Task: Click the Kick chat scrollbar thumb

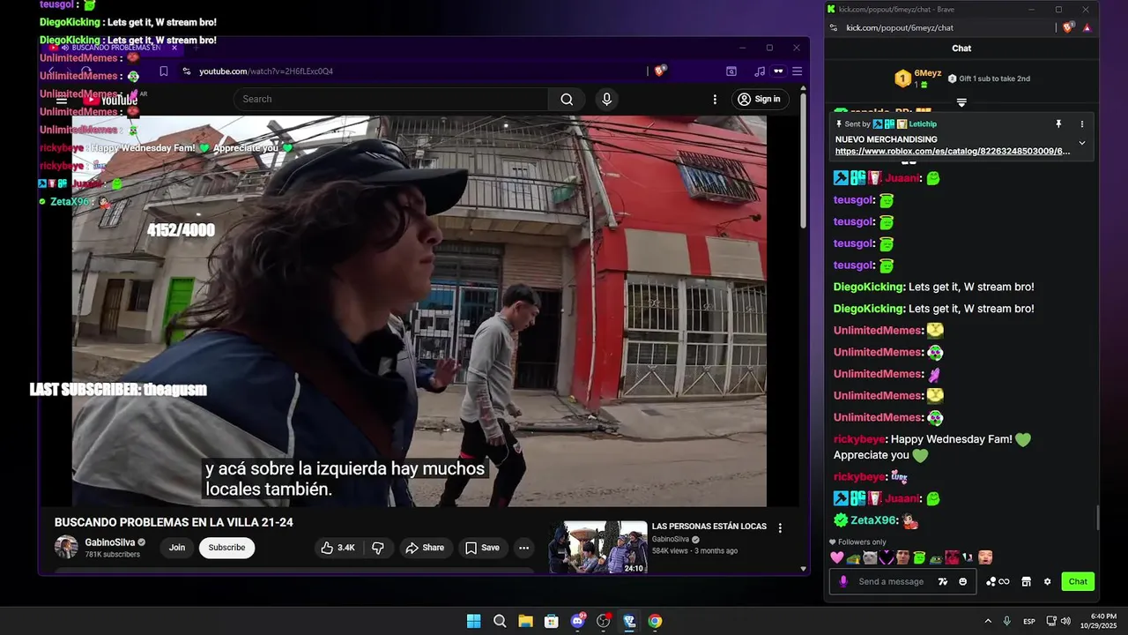Action: 1097,519
